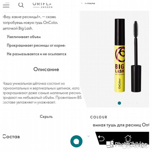Open the COLOUR brand link
This screenshot has height=152, width=152.
[x=99, y=117]
